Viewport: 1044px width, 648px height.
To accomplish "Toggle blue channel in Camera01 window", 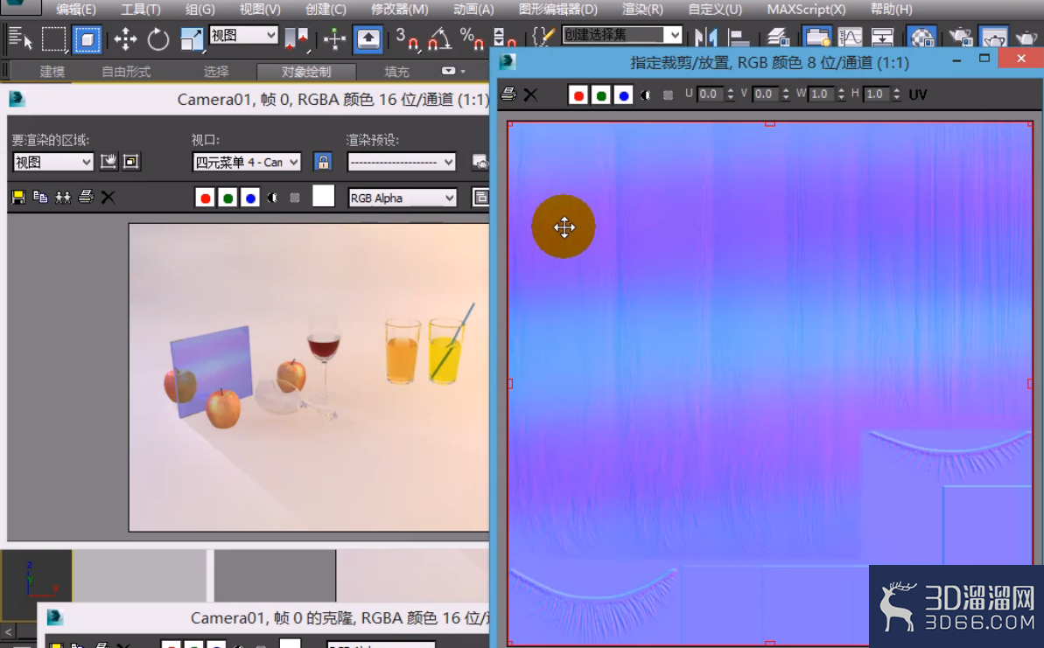I will pos(249,198).
